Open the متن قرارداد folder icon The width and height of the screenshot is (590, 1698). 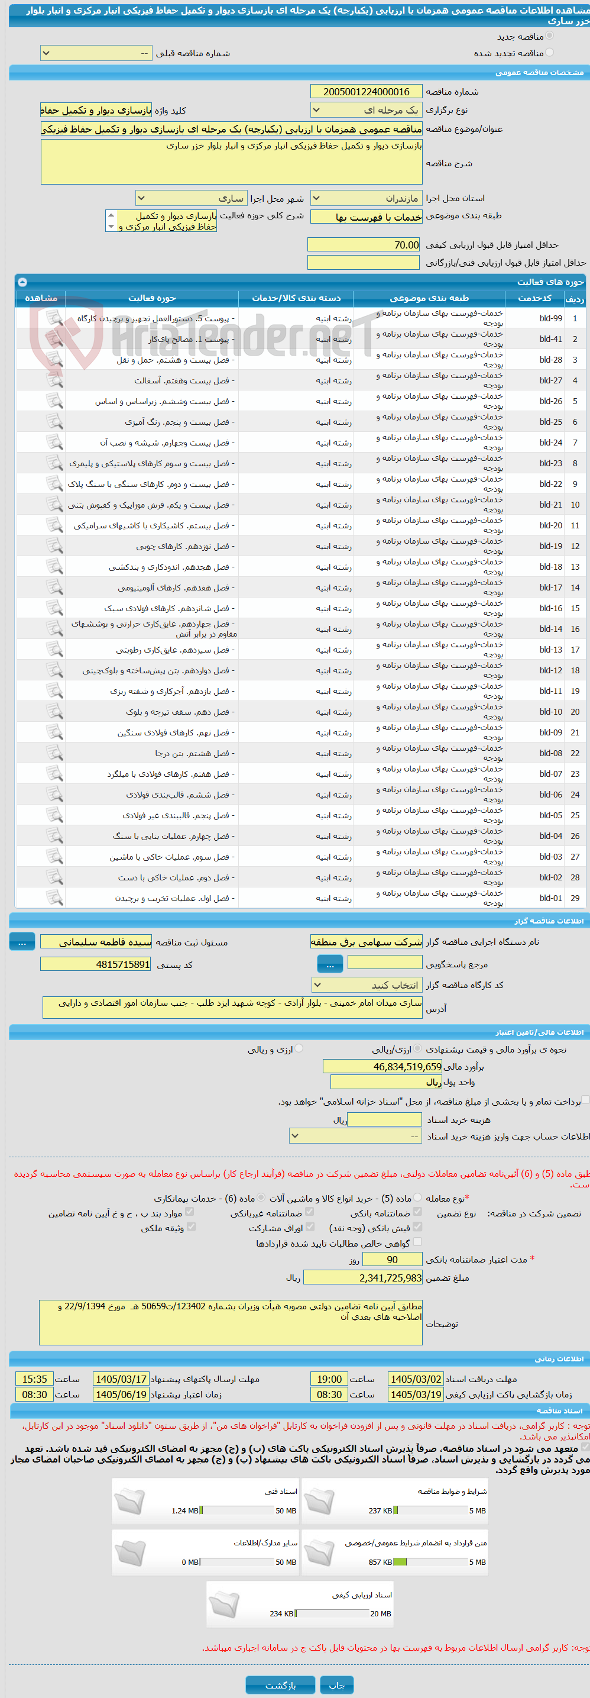pos(319,1553)
